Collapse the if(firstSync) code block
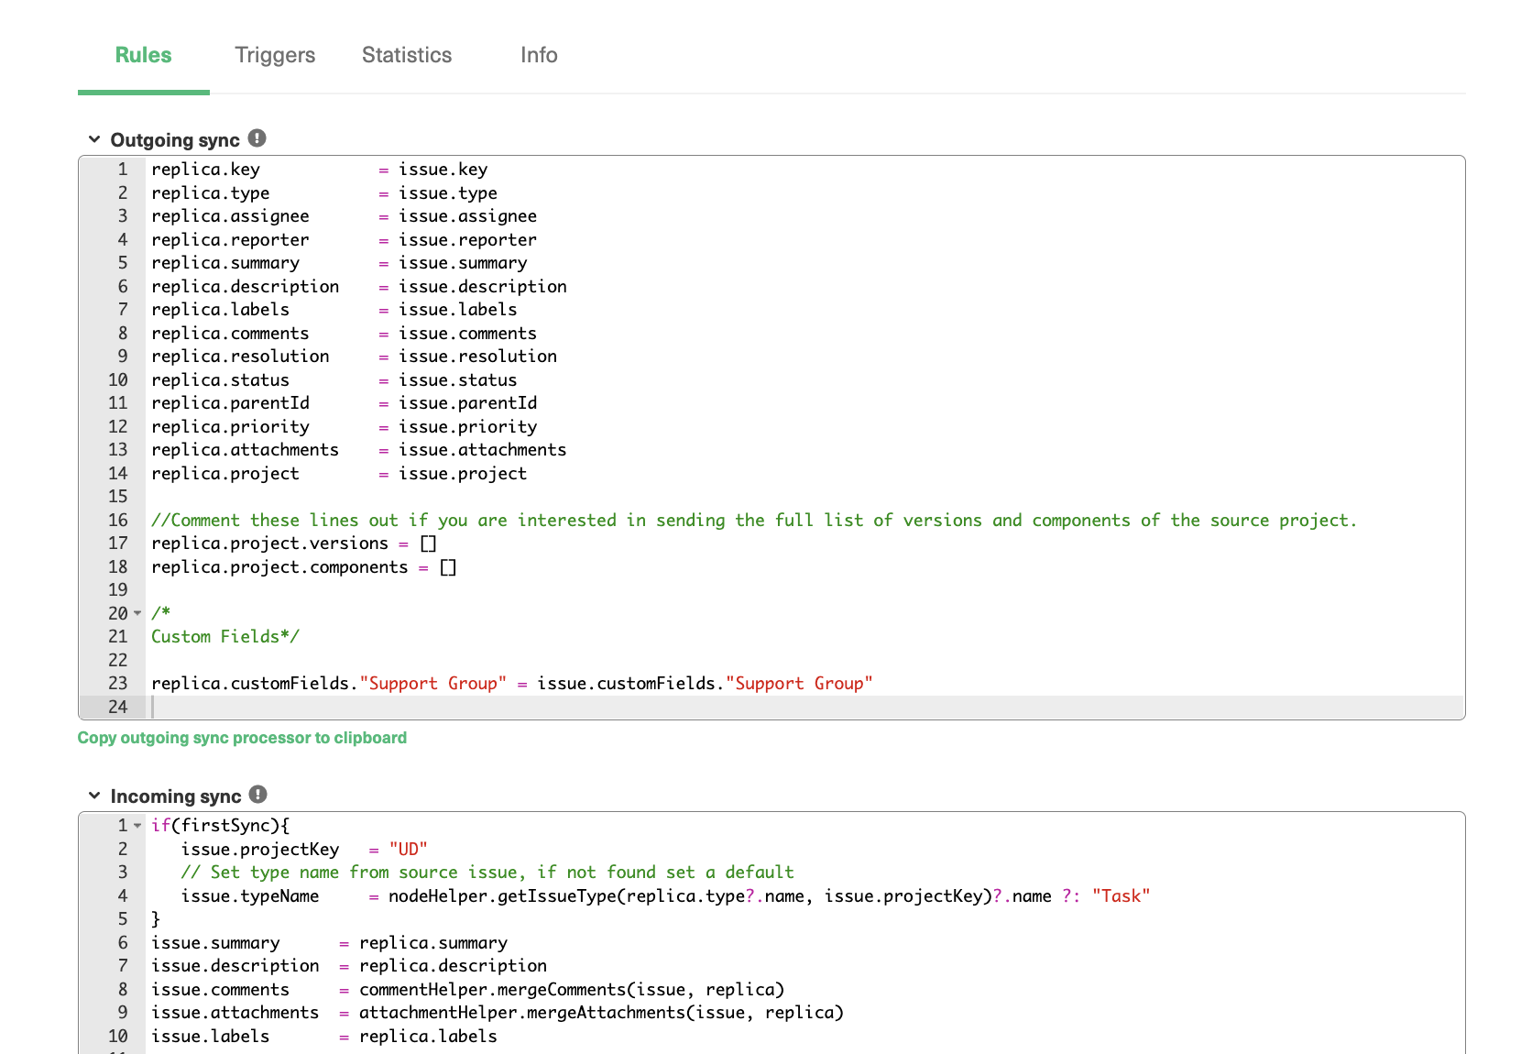 137,825
